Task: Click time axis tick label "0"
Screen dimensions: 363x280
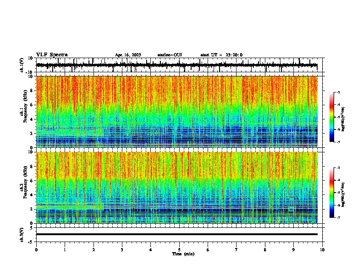Action: [36, 250]
